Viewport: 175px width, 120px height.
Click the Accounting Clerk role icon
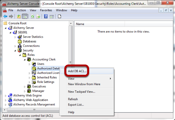click(x=29, y=59)
